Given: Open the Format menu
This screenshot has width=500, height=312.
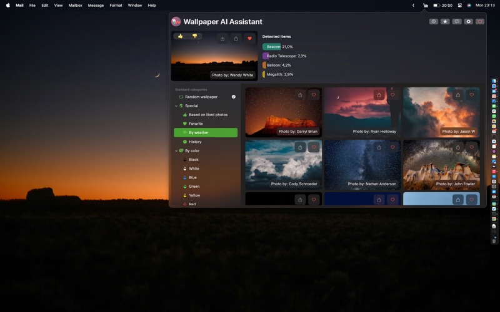Looking at the screenshot, I should (x=116, y=5).
